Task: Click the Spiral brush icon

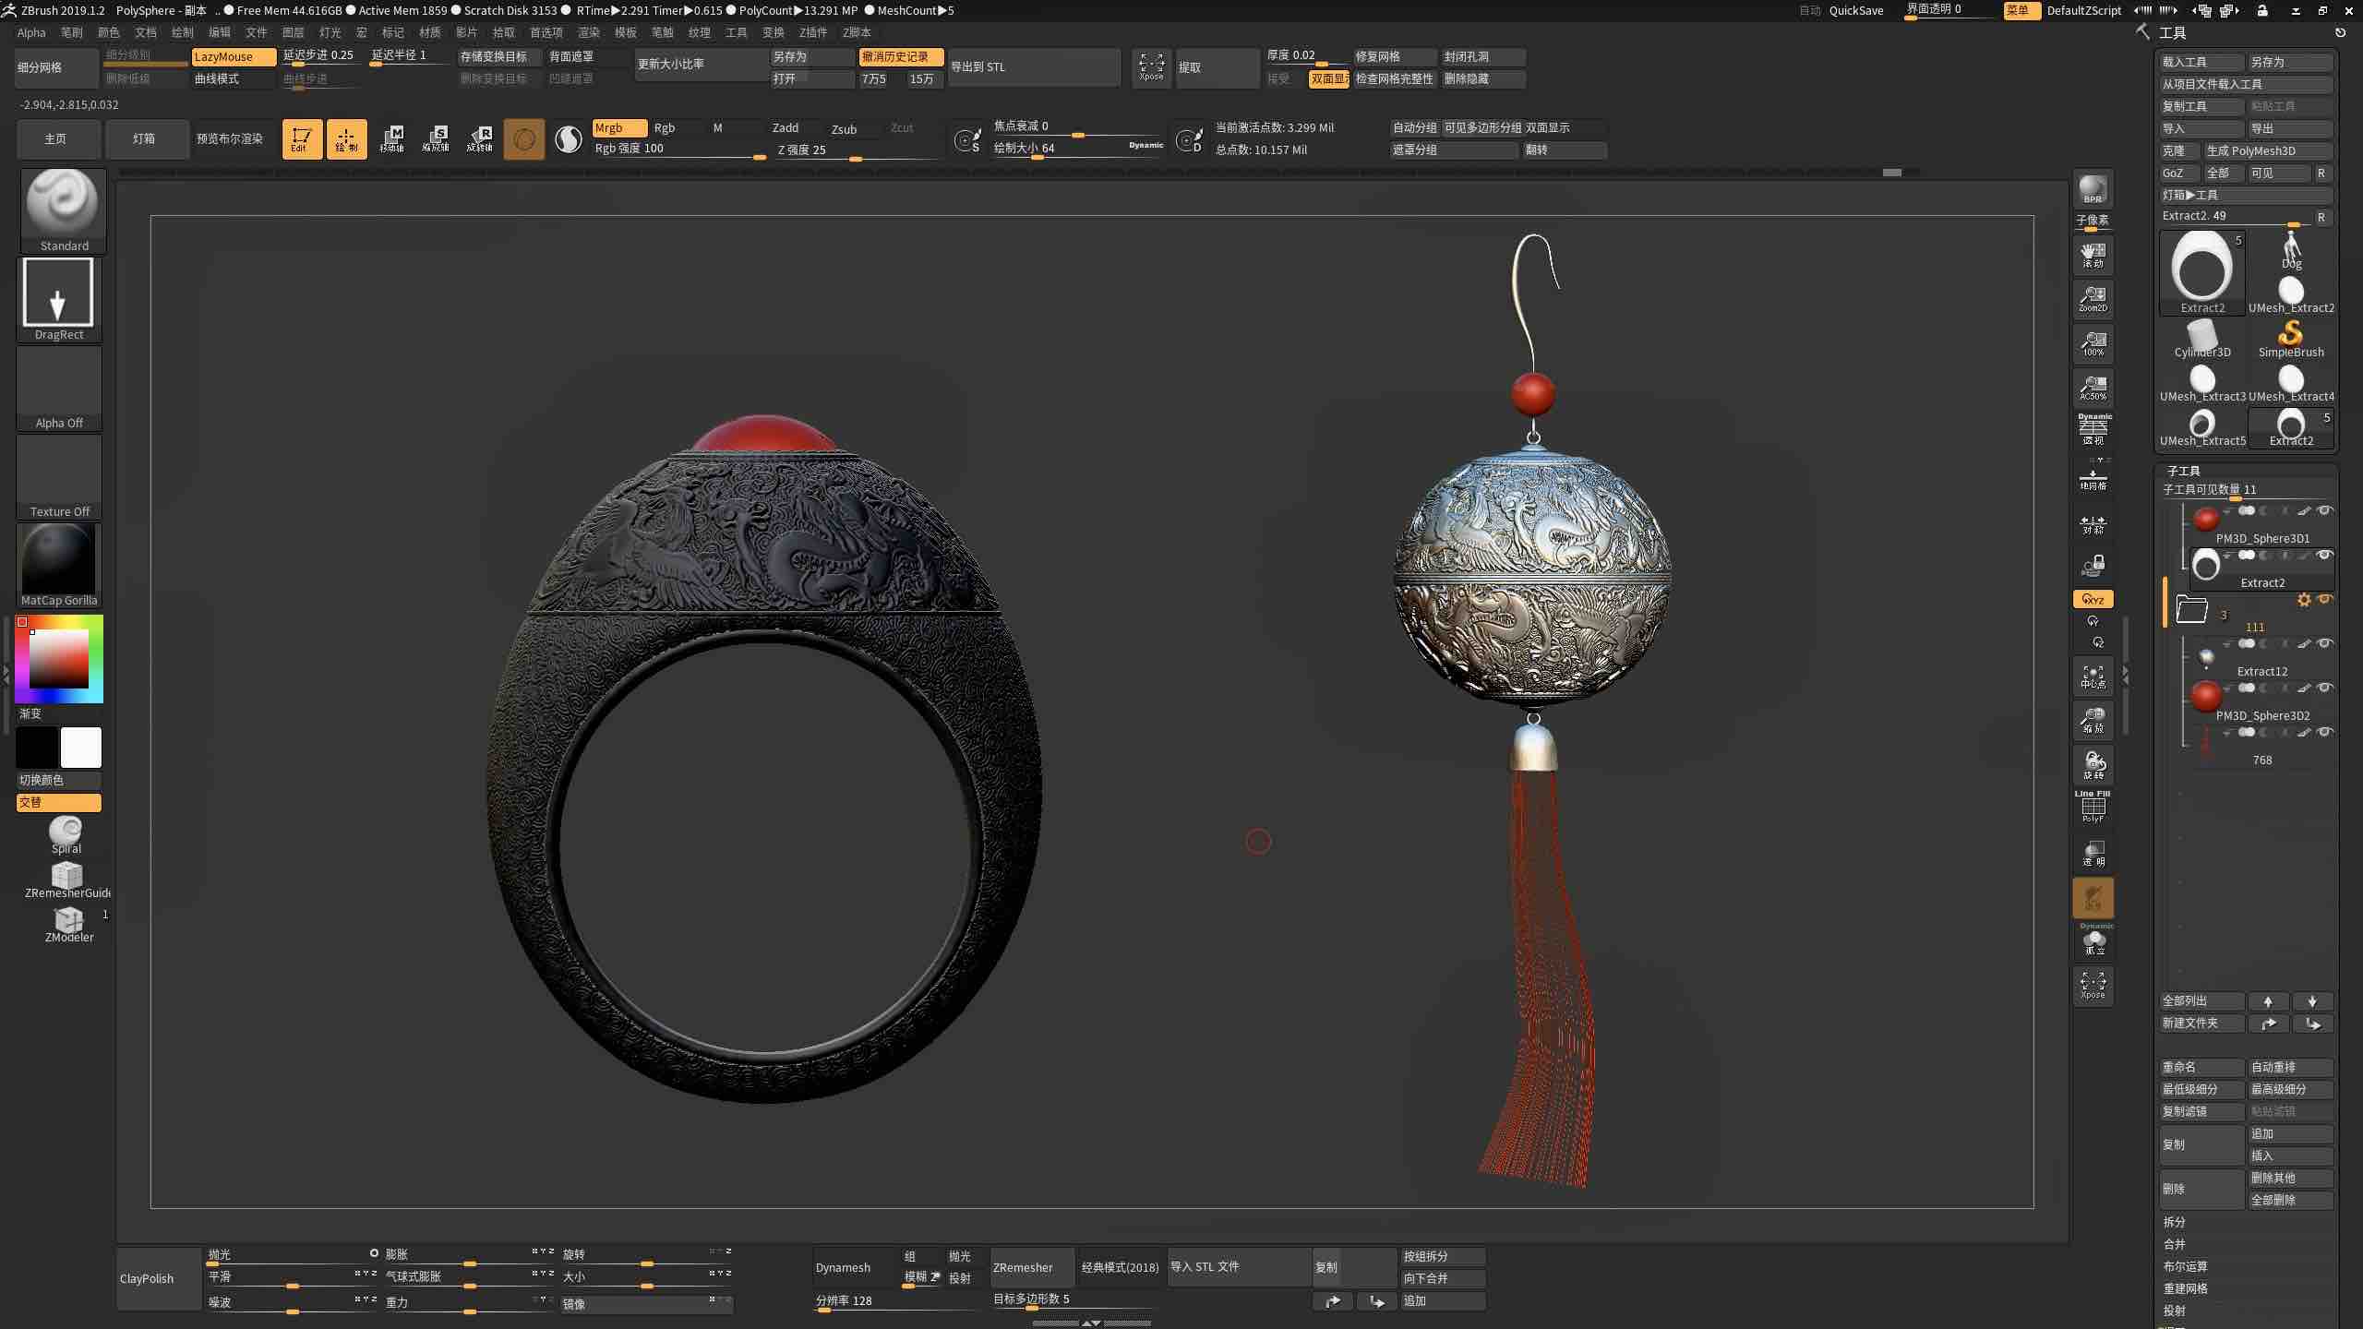Action: coord(66,829)
